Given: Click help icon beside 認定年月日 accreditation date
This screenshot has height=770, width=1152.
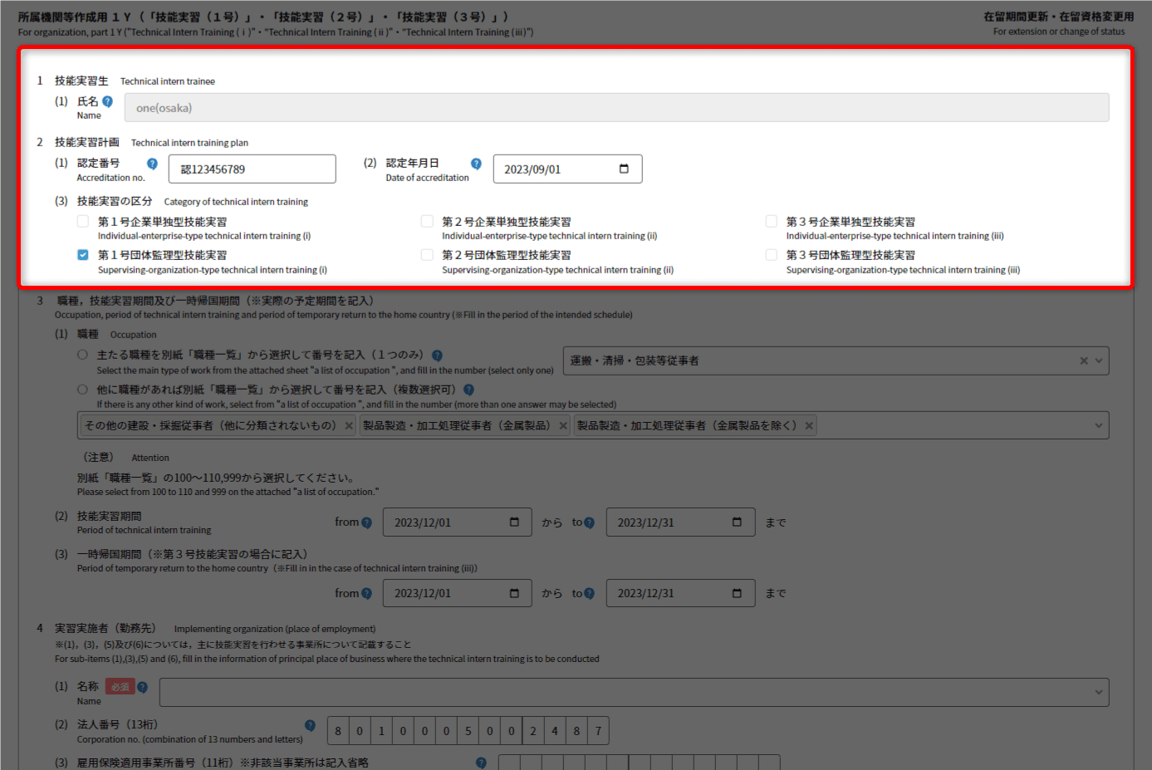Looking at the screenshot, I should (x=476, y=164).
